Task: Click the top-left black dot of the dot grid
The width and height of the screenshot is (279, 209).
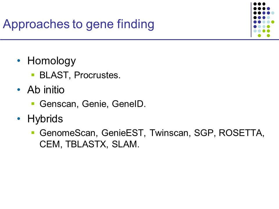Action: pos(255,4)
